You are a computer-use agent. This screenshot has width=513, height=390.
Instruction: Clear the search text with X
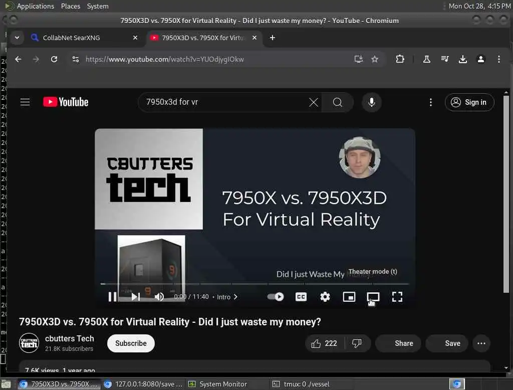pyautogui.click(x=314, y=102)
